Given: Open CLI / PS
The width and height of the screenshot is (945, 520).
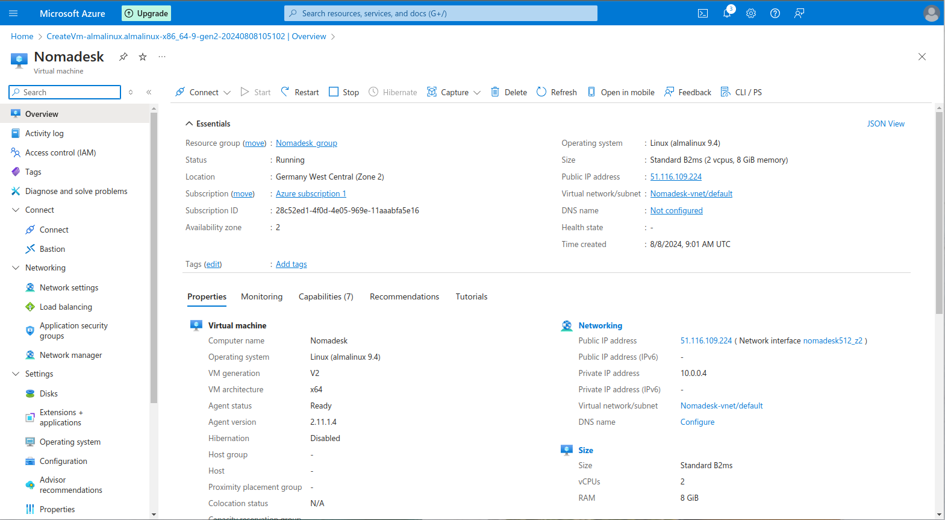Looking at the screenshot, I should [741, 92].
